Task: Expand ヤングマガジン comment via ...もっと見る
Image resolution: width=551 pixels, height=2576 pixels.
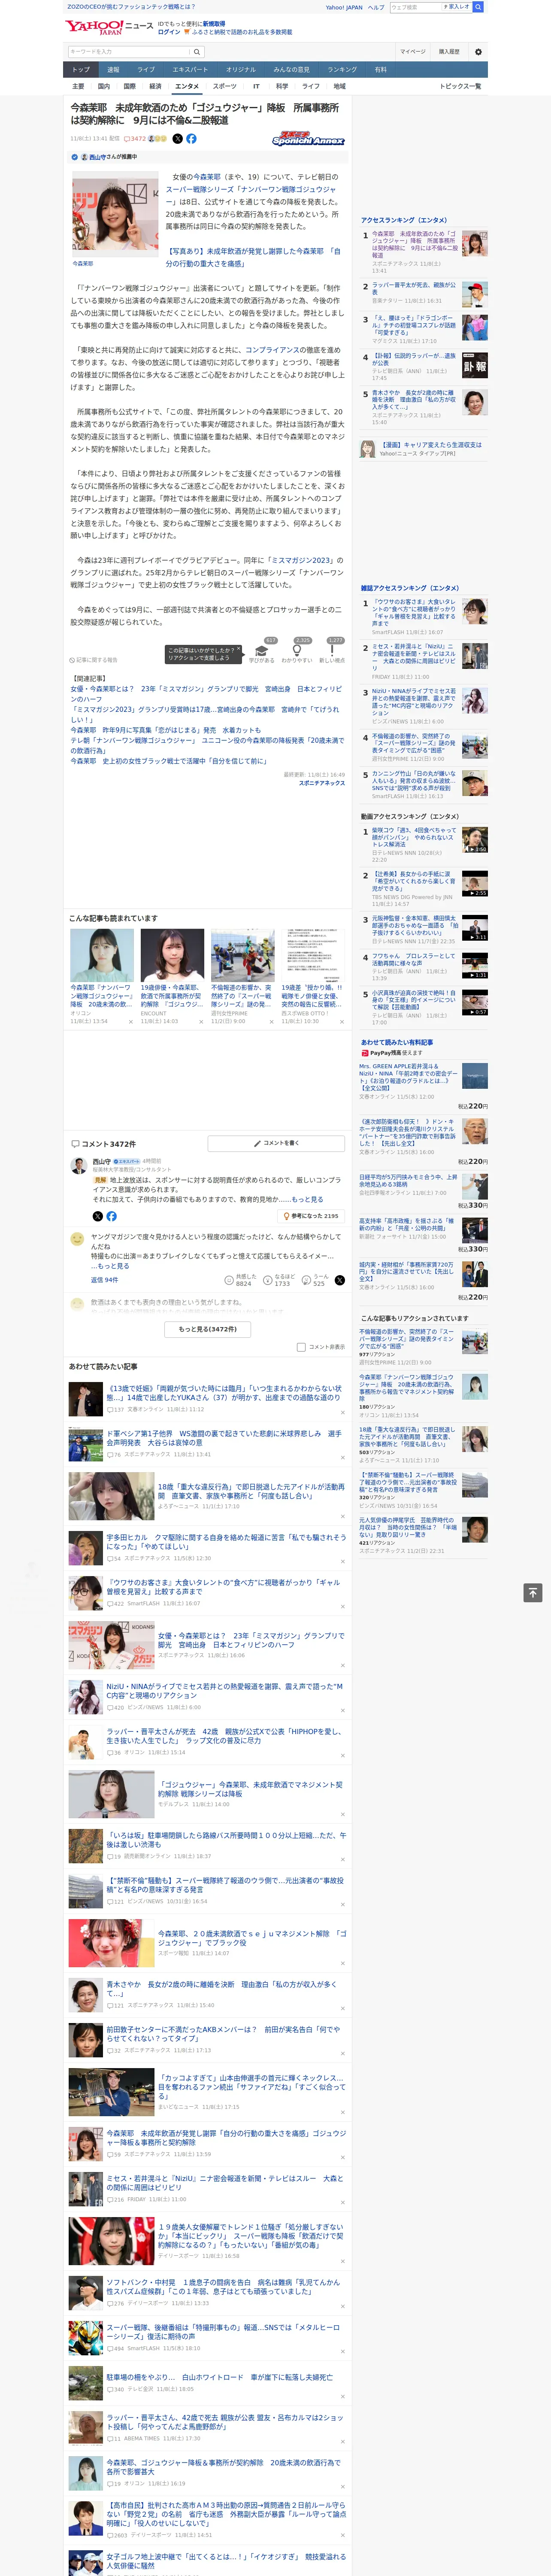Action: (x=110, y=1266)
